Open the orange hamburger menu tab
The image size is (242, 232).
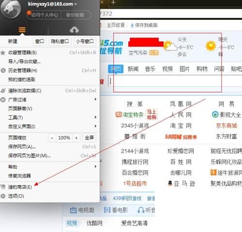point(22,30)
